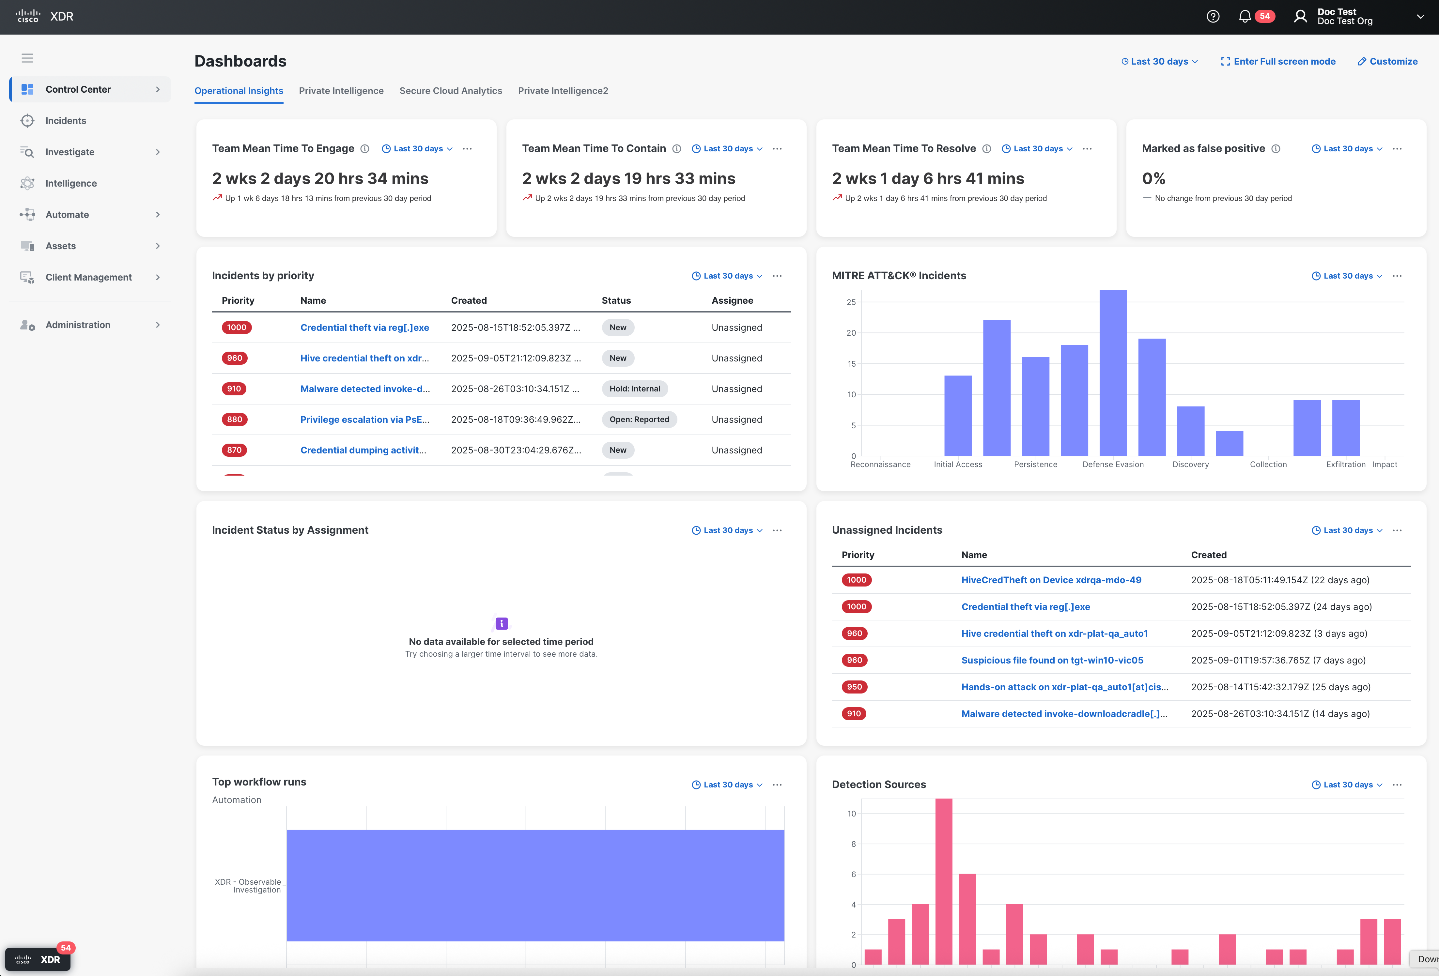Open notifications bell with 54 badge
Viewport: 1439px width, 976px height.
(1245, 17)
